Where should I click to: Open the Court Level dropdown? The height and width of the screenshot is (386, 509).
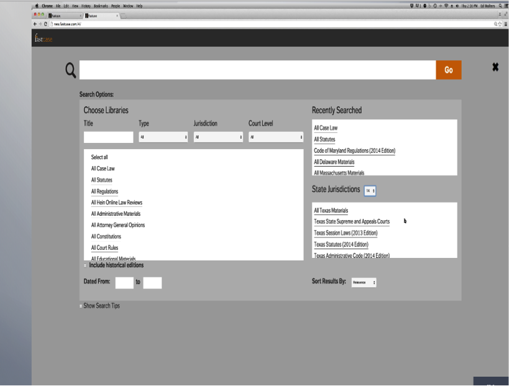click(276, 137)
